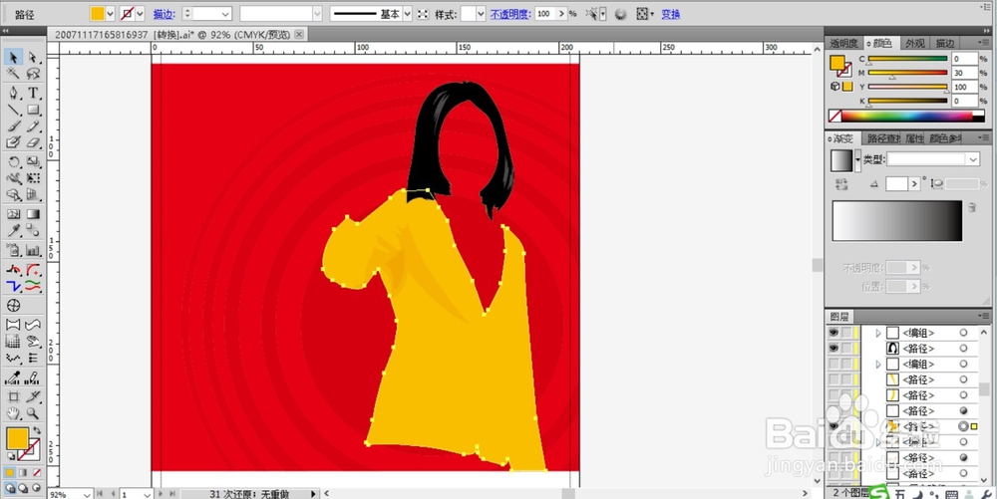This screenshot has height=499, width=997.
Task: Close the 20071117165816937 document tab
Action: pyautogui.click(x=298, y=34)
